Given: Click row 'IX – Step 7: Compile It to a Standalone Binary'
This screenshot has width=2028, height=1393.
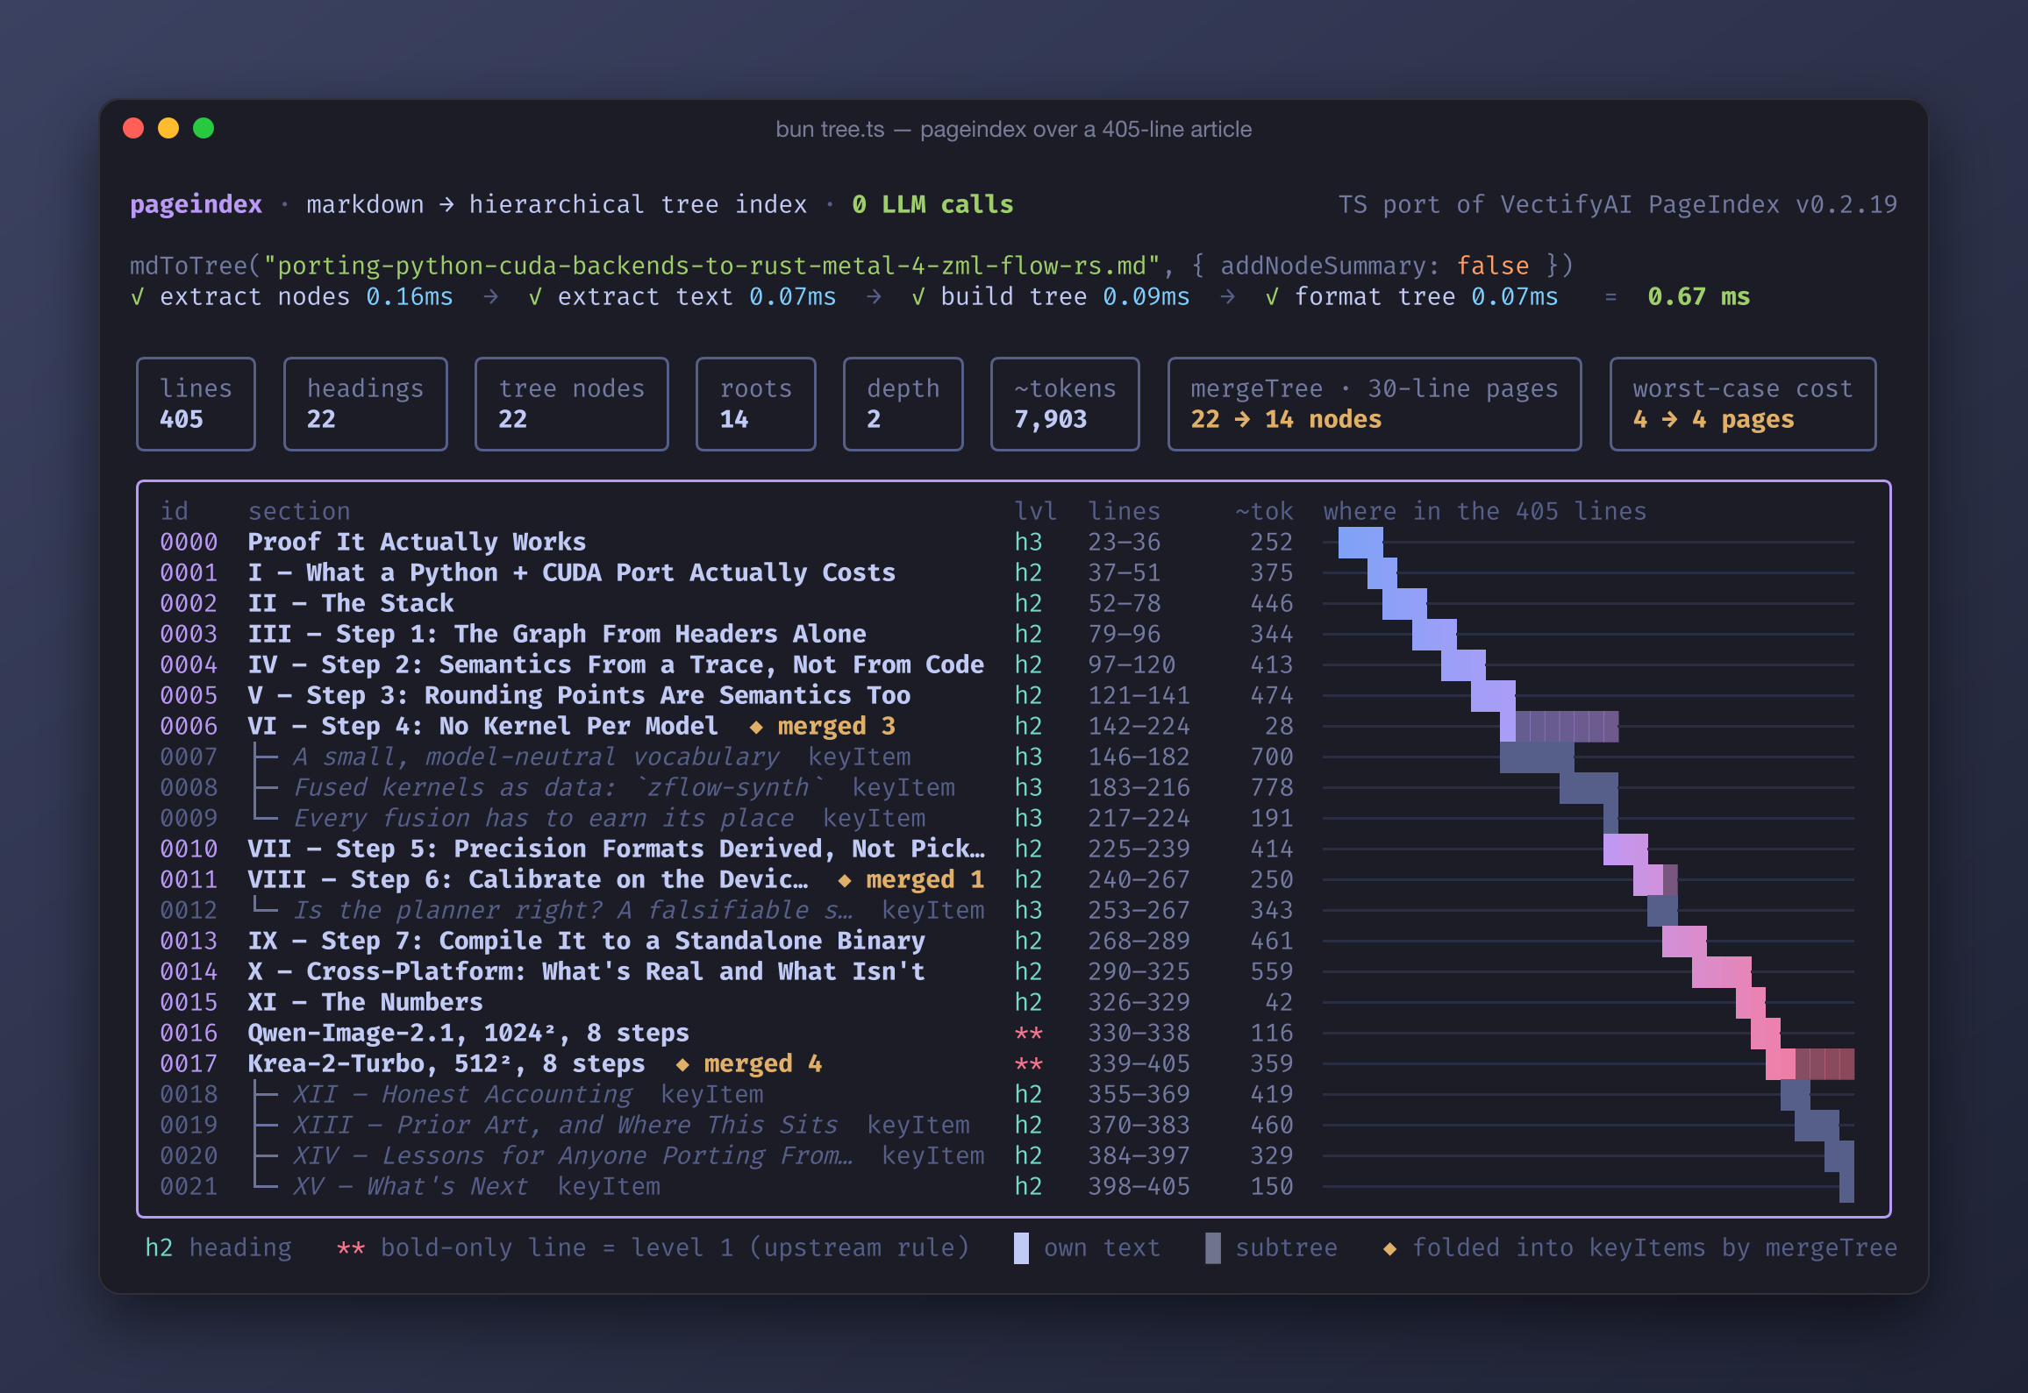Looking at the screenshot, I should pyautogui.click(x=1007, y=941).
